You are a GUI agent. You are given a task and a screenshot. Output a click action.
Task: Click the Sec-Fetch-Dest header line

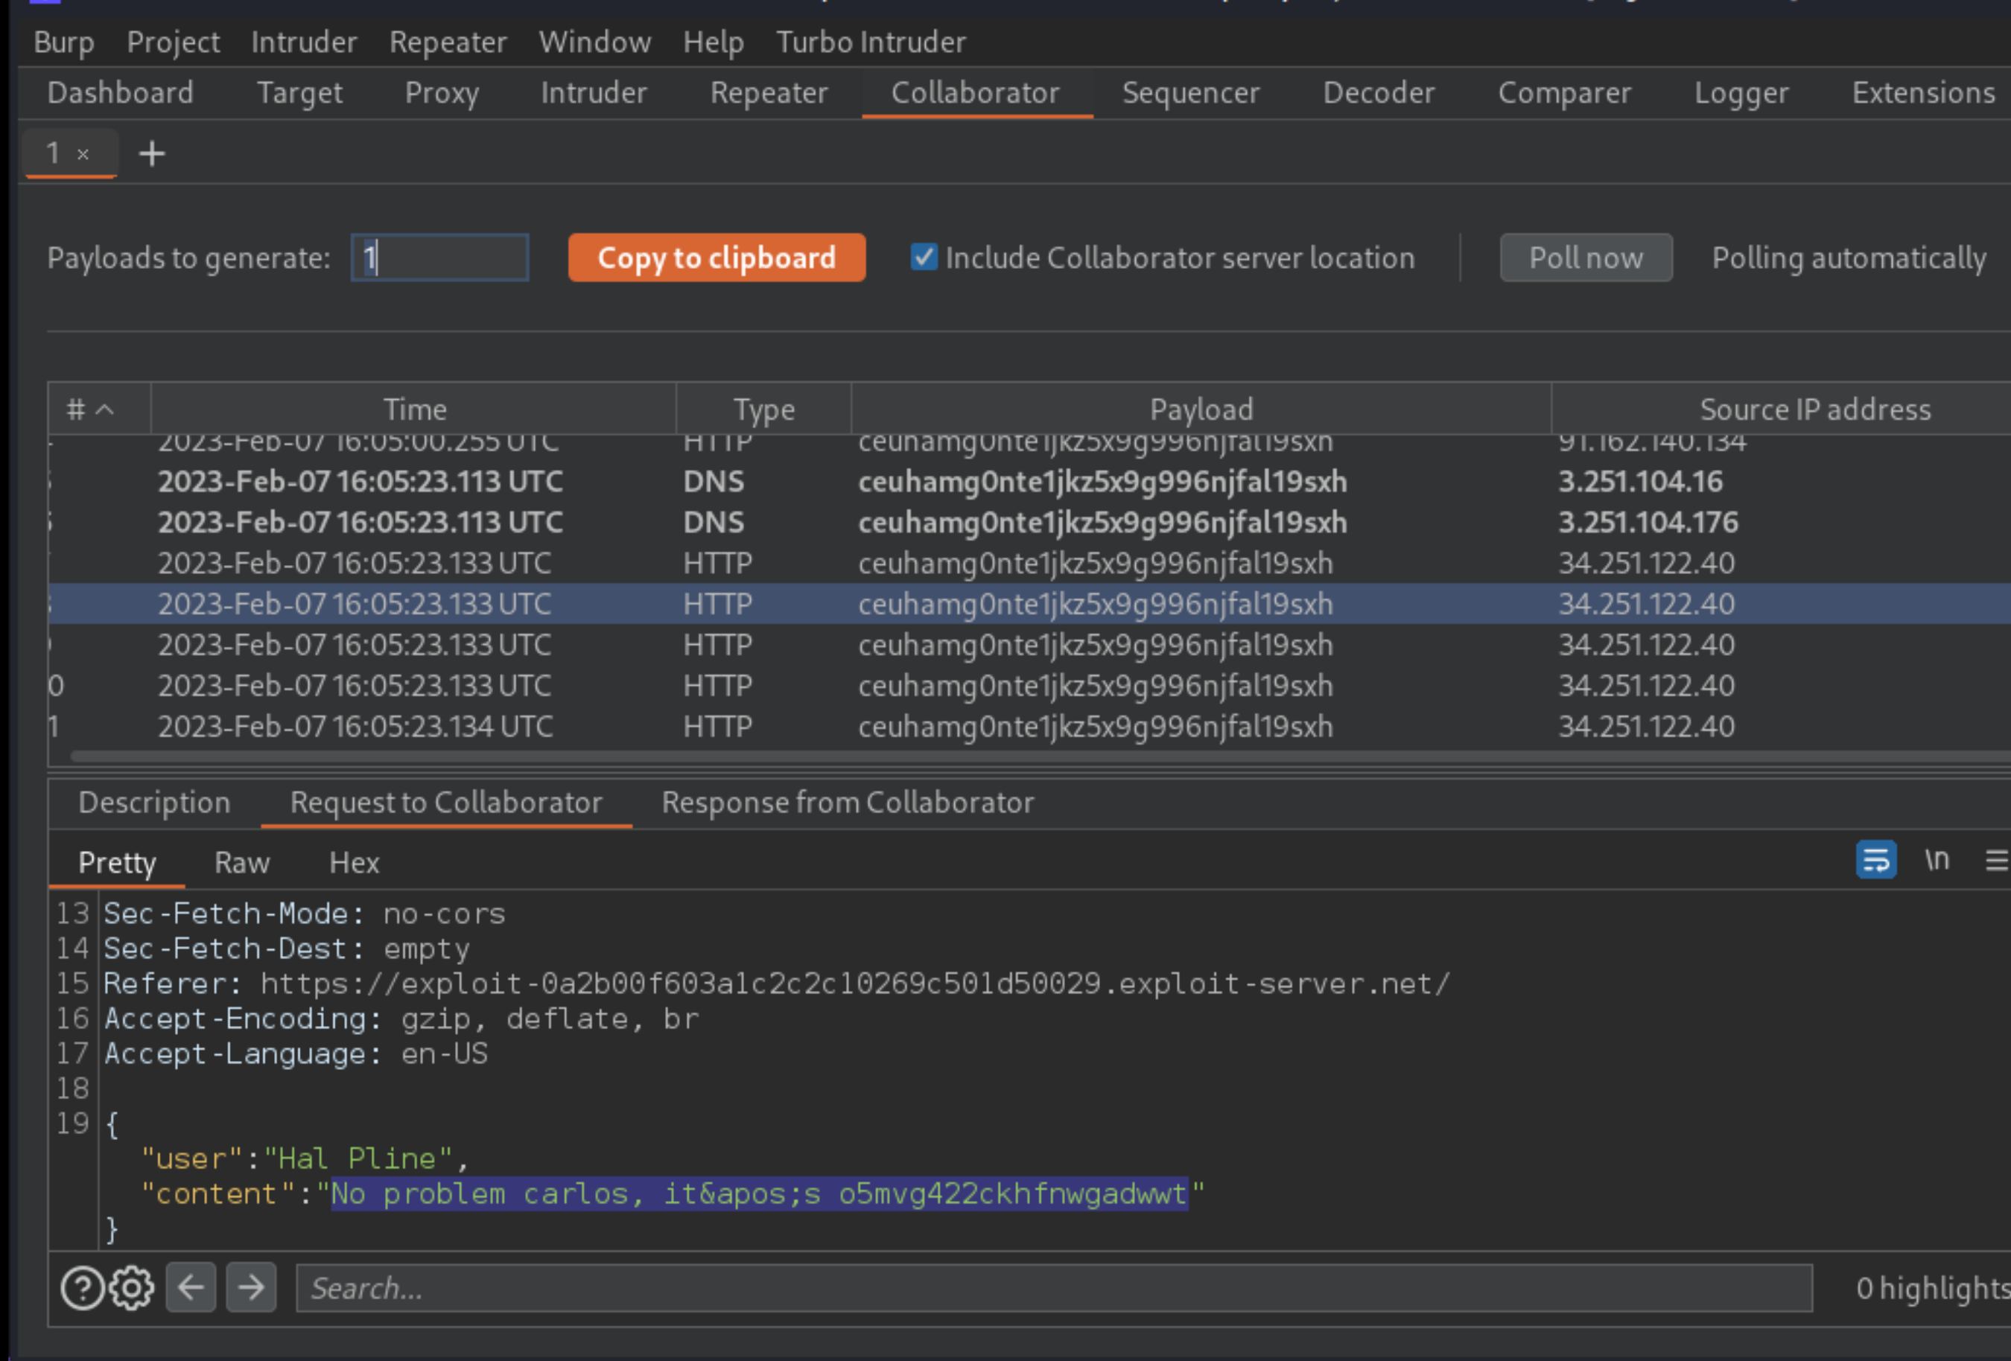tap(287, 949)
